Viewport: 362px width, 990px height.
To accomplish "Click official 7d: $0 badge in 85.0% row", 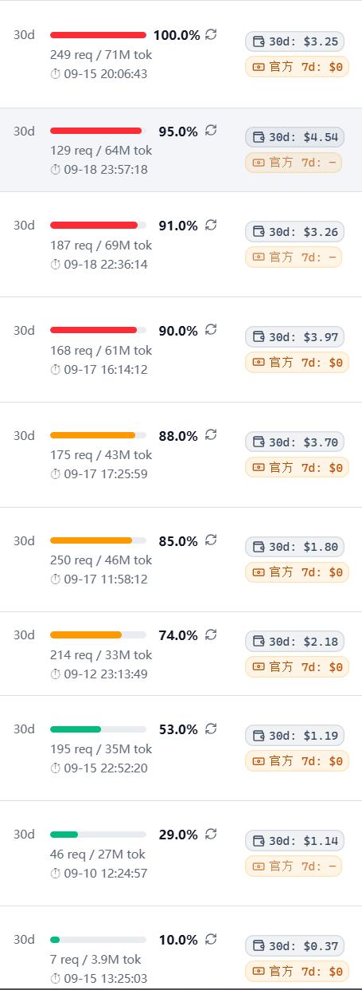I will (x=297, y=572).
